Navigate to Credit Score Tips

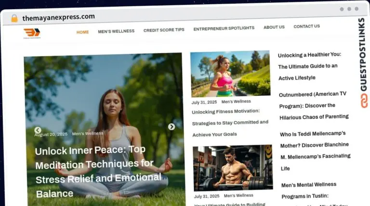(x=164, y=30)
